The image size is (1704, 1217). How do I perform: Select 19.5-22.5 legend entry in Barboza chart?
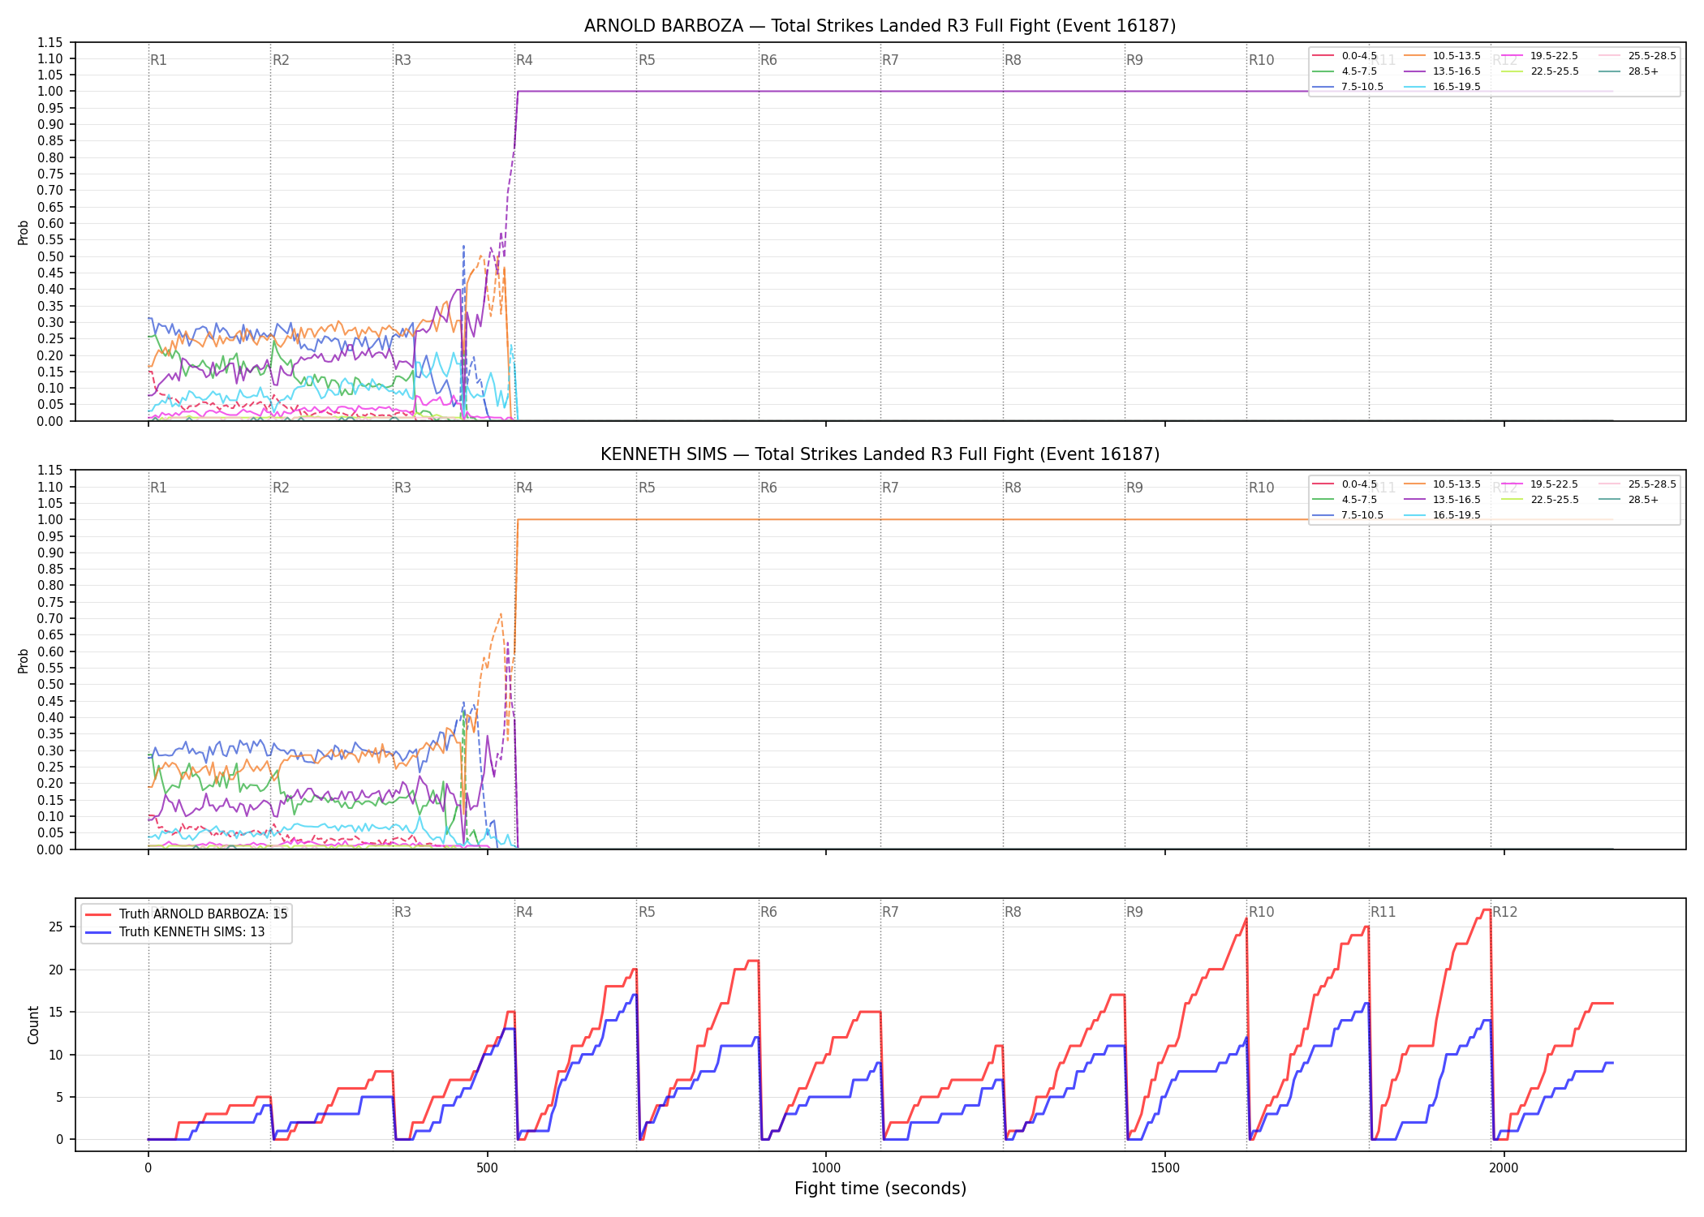click(x=1540, y=56)
